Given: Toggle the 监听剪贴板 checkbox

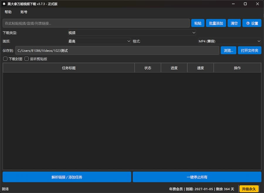Looking at the screenshot, I should point(27,59).
